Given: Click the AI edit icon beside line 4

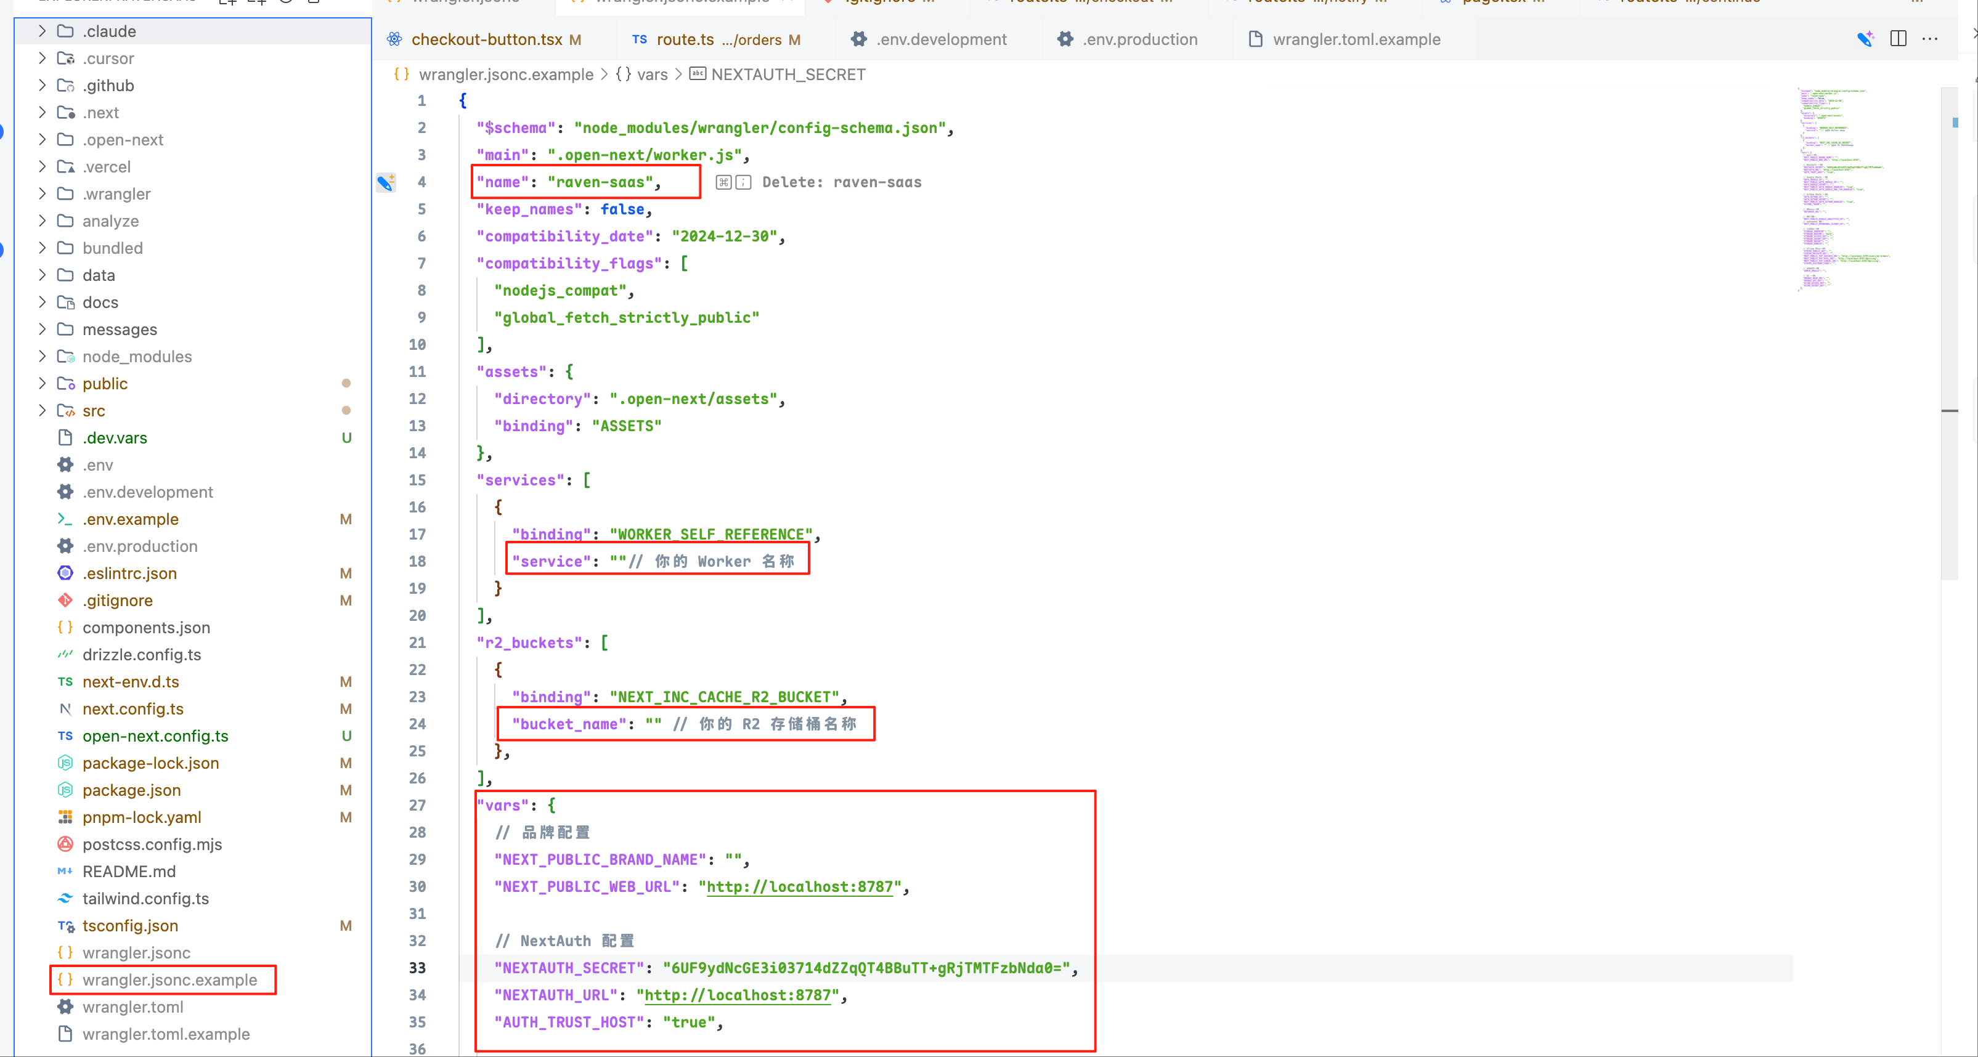Looking at the screenshot, I should pos(386,182).
